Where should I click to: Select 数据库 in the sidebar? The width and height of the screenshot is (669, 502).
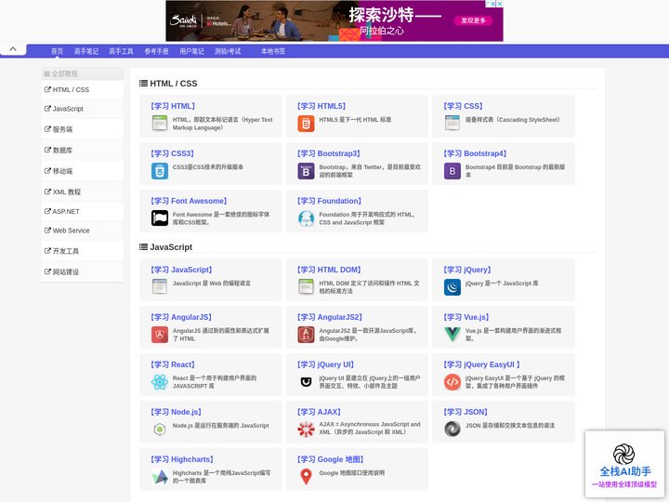click(83, 151)
